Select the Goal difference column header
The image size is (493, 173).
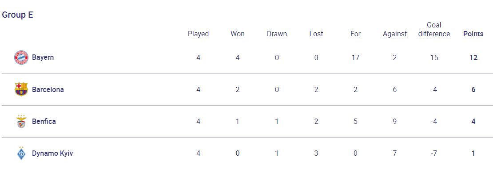434,30
